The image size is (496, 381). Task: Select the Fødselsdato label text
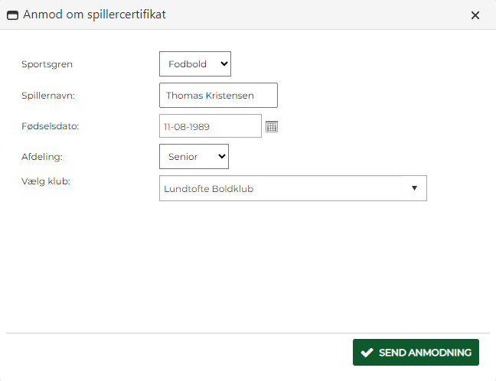51,125
